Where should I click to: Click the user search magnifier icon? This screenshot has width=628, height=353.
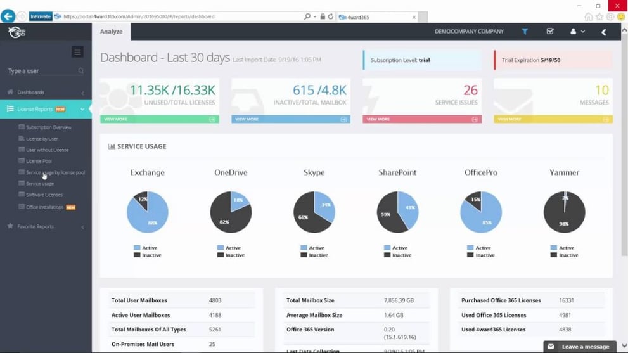click(x=81, y=71)
